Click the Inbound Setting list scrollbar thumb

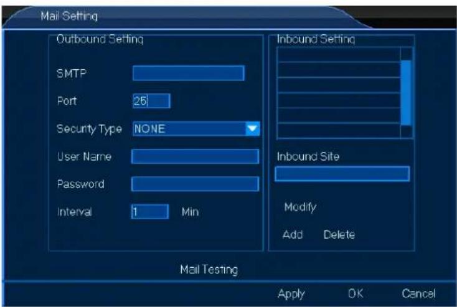tap(407, 93)
